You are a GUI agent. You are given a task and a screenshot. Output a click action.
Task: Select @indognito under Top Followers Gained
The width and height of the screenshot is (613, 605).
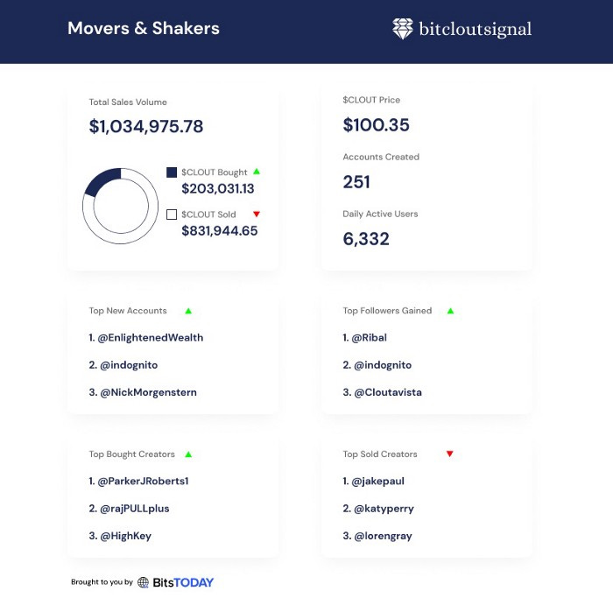pos(377,365)
